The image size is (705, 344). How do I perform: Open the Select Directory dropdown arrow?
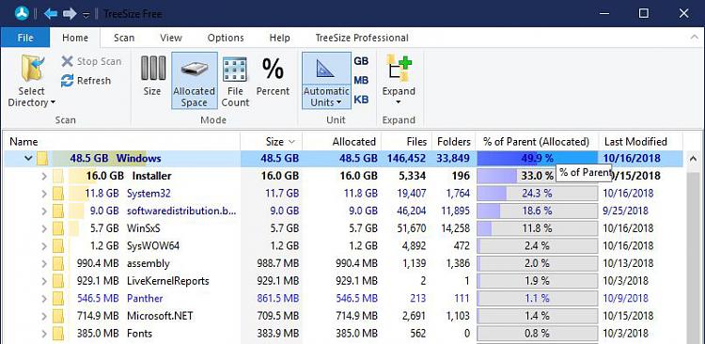point(53,102)
